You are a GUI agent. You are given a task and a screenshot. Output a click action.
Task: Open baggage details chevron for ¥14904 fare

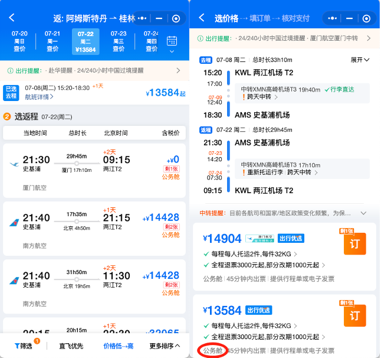[x=295, y=255]
